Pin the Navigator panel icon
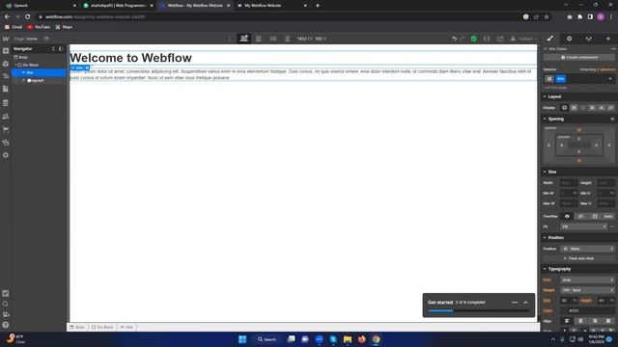618x347 pixels. [x=61, y=49]
